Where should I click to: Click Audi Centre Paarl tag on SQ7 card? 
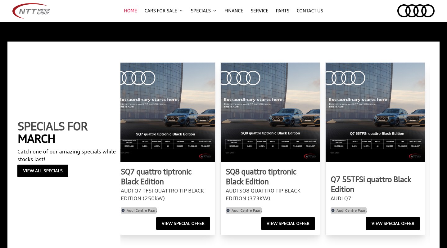tap(139, 210)
